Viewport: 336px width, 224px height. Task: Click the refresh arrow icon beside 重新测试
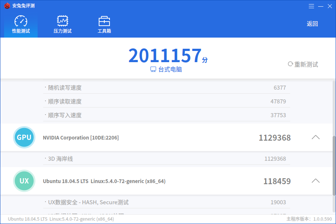coord(290,64)
